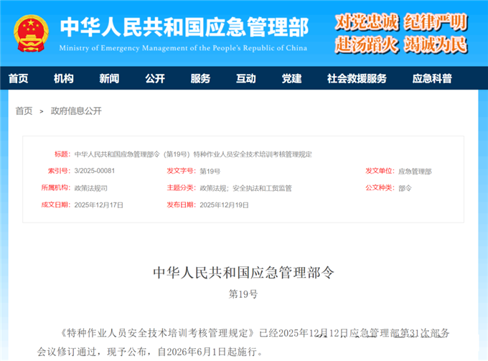Navigate to the 互动 section

pyautogui.click(x=246, y=79)
